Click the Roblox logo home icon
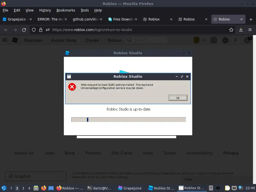This screenshot has height=192, width=256. tap(15, 40)
